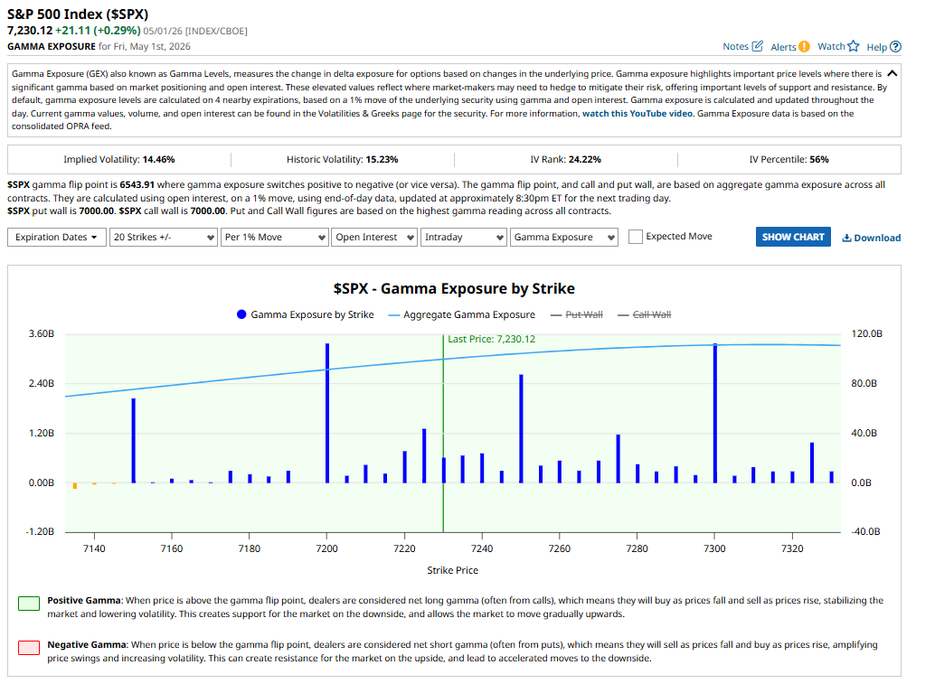Screen dimensions: 935x693
Task: Click the IV Percentile: 56% value
Action: [x=819, y=160]
